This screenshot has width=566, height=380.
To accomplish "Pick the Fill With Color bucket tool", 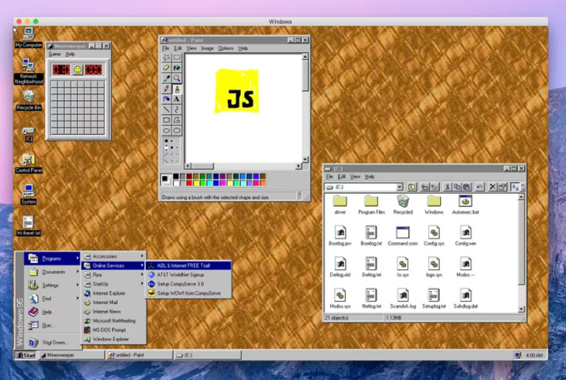I will [x=177, y=68].
